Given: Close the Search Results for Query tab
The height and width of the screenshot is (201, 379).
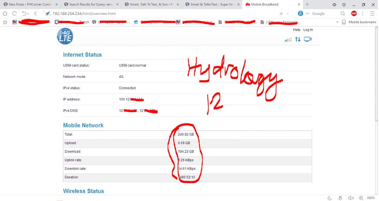Looking at the screenshot, I should coord(117,4).
